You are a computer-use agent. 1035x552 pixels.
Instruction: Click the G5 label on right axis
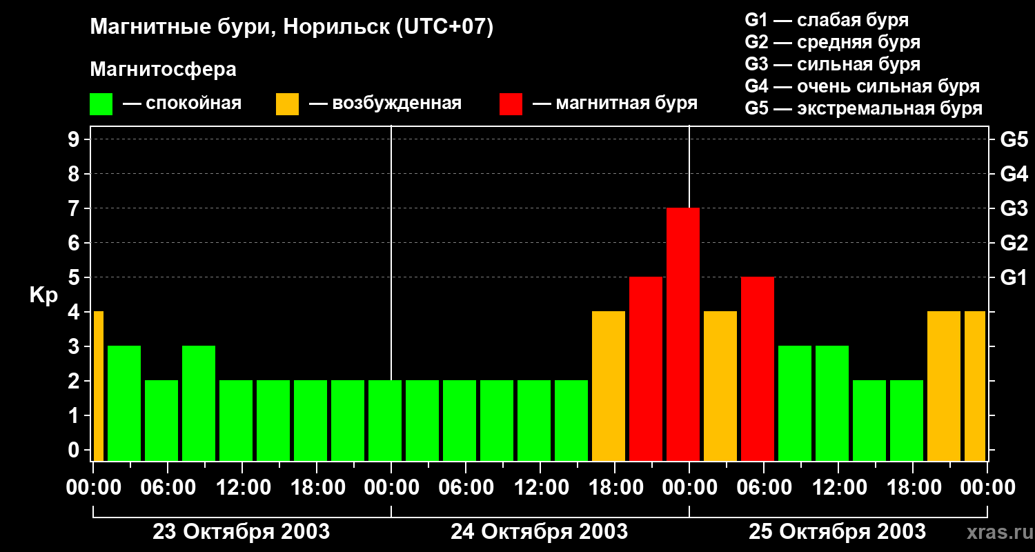(x=1013, y=139)
